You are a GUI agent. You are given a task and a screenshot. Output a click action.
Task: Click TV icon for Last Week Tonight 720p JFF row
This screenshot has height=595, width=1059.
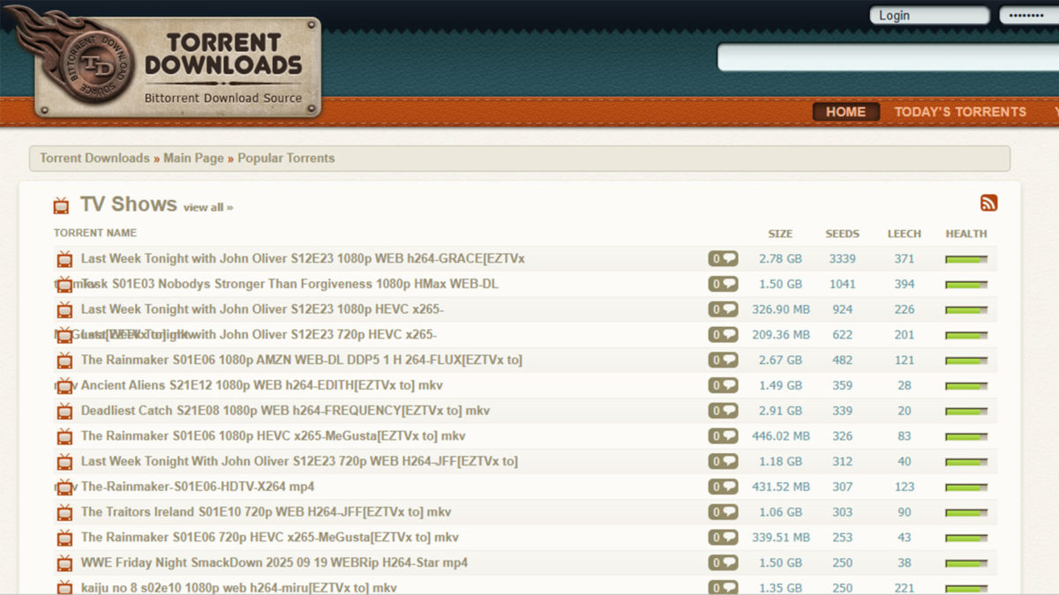point(64,462)
